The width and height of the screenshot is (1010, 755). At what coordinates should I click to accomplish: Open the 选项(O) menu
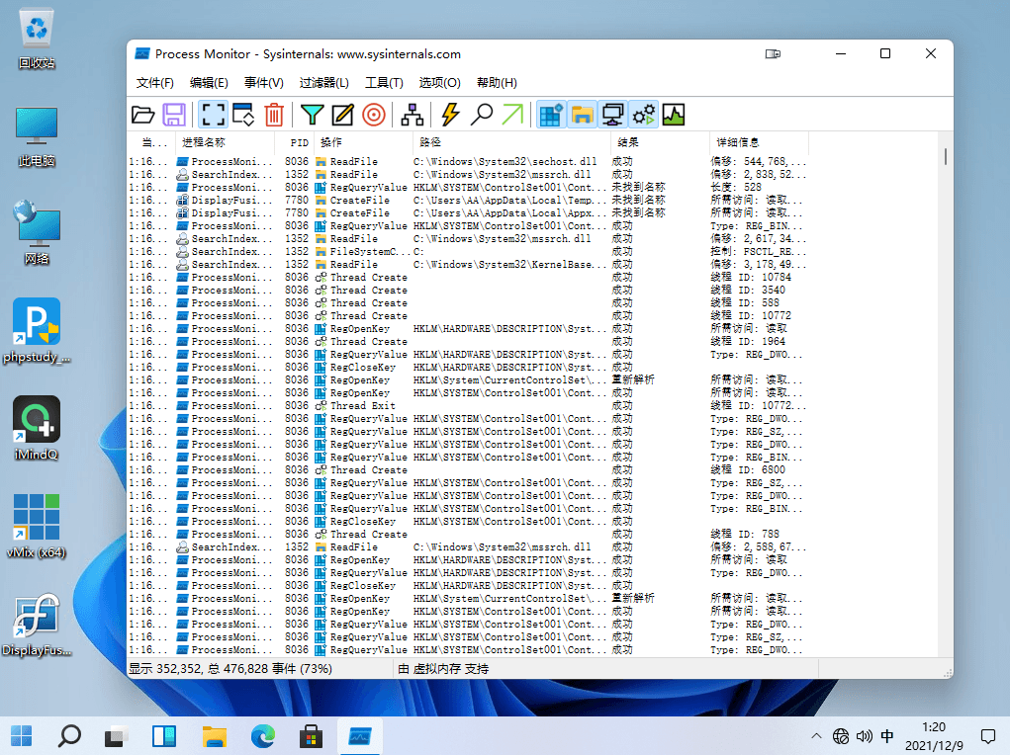pos(440,82)
